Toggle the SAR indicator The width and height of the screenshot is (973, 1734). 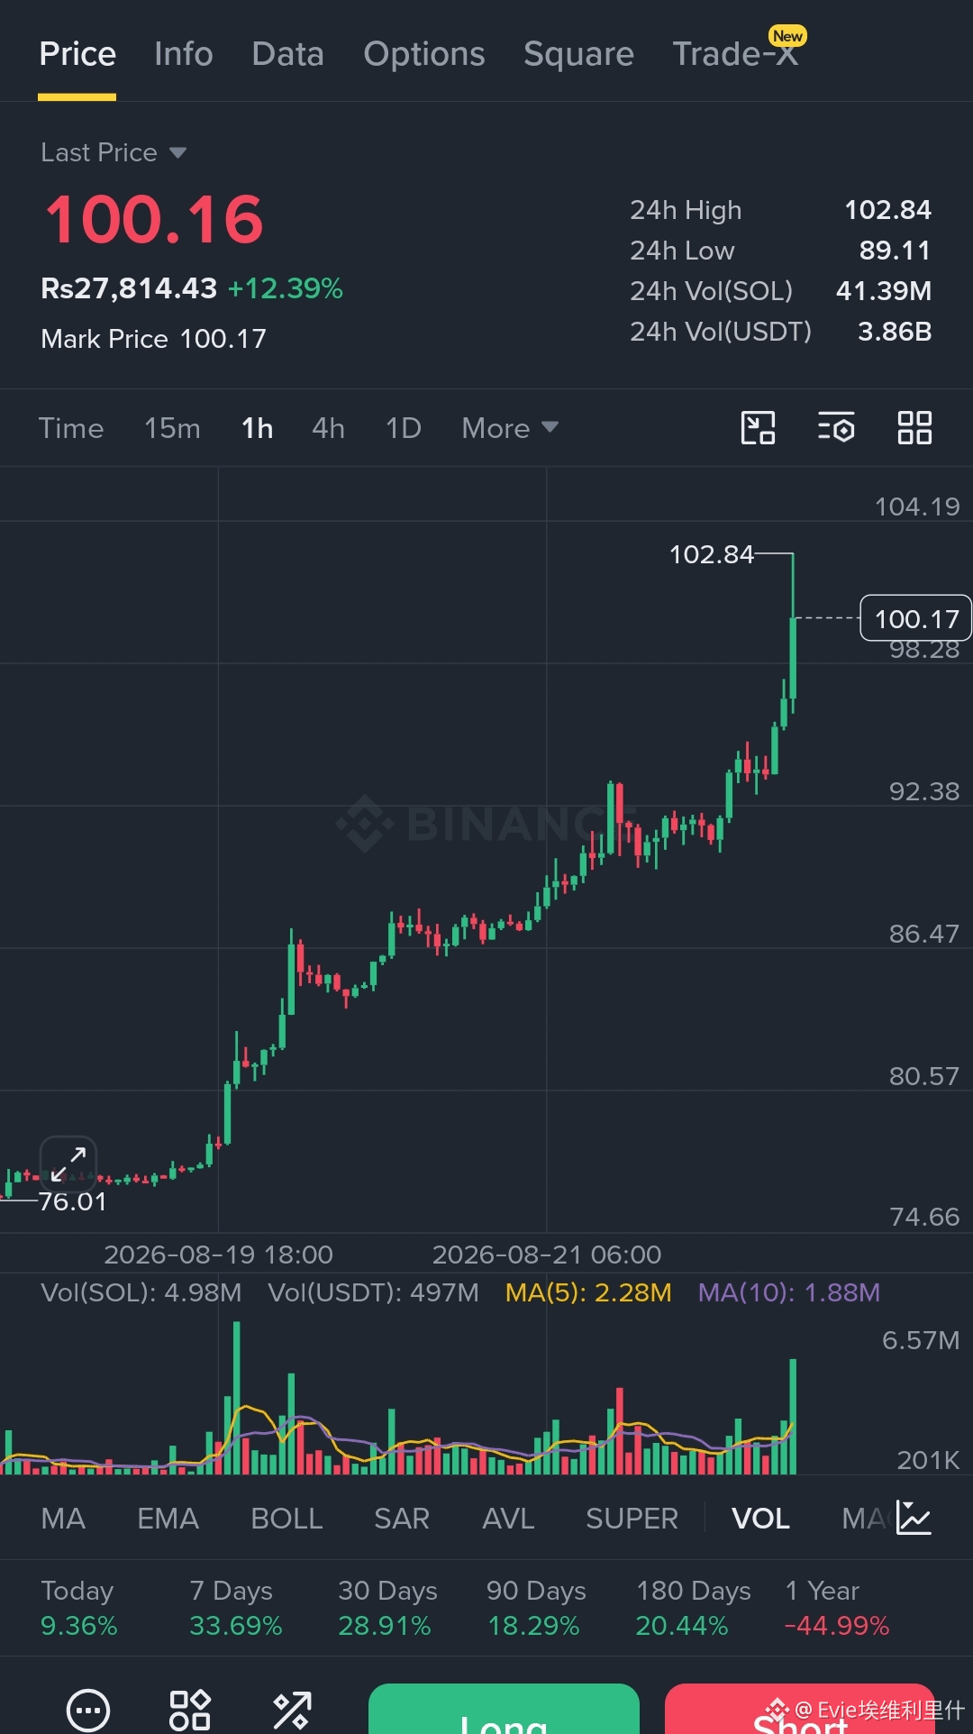pyautogui.click(x=402, y=1519)
